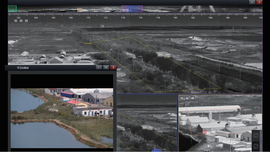Click the blue circle marker at the bottom

tap(156, 150)
